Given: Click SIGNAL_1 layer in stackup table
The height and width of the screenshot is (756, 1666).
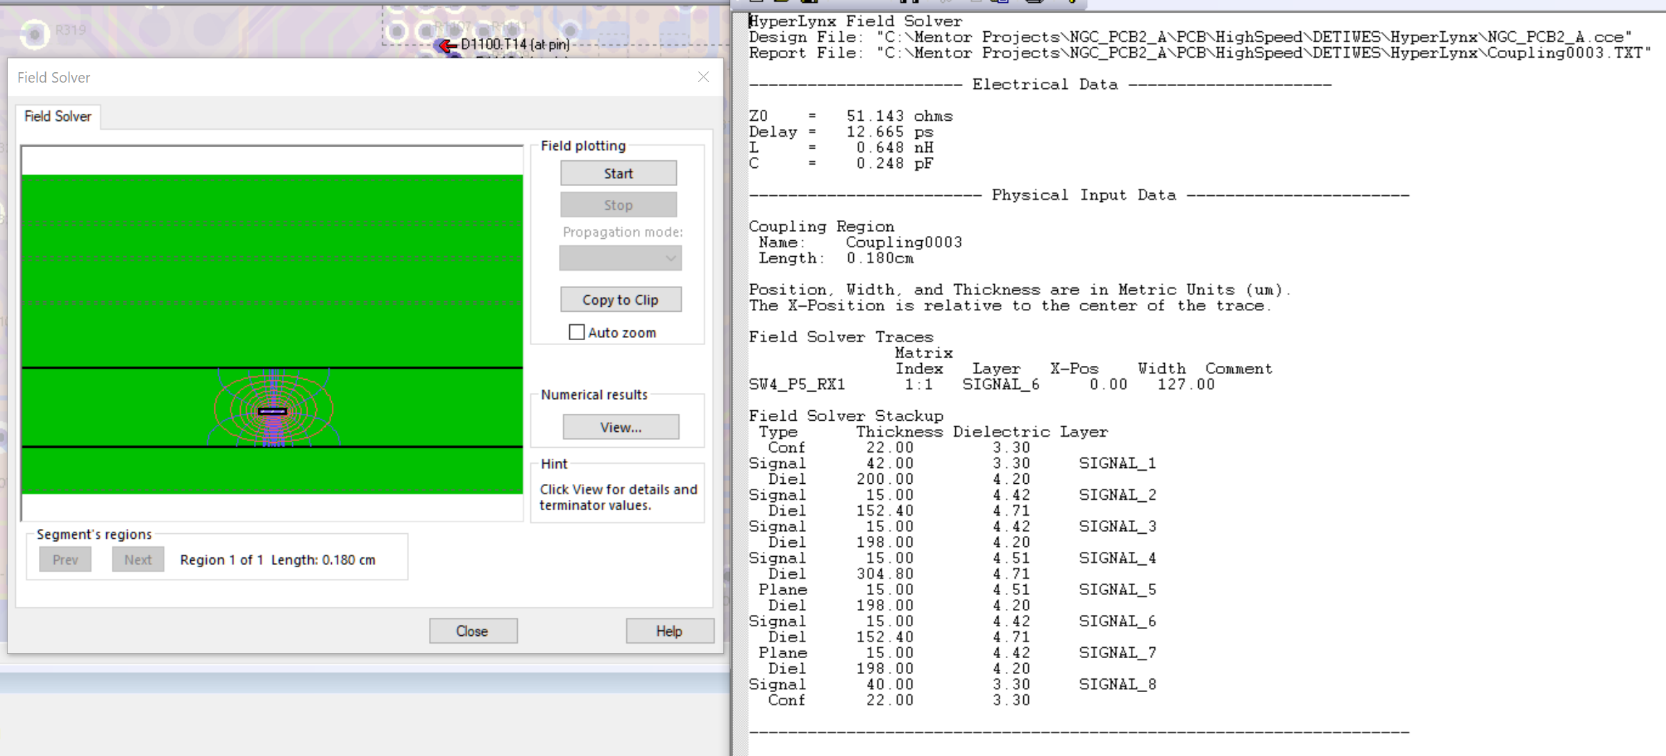Looking at the screenshot, I should [1118, 464].
